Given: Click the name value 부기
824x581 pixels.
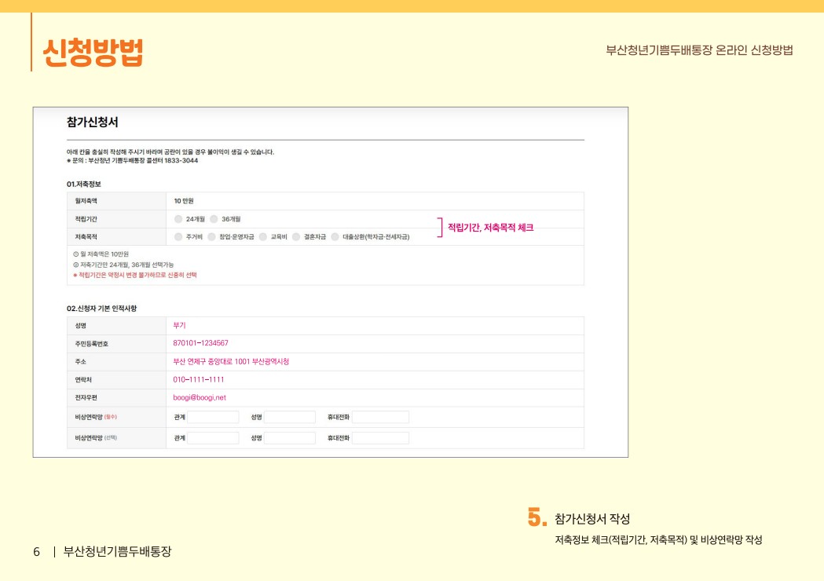Looking at the screenshot, I should [178, 323].
